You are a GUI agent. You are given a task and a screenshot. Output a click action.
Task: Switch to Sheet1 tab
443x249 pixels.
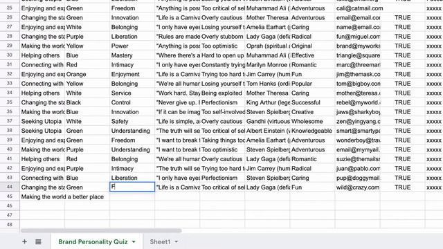[160, 241]
